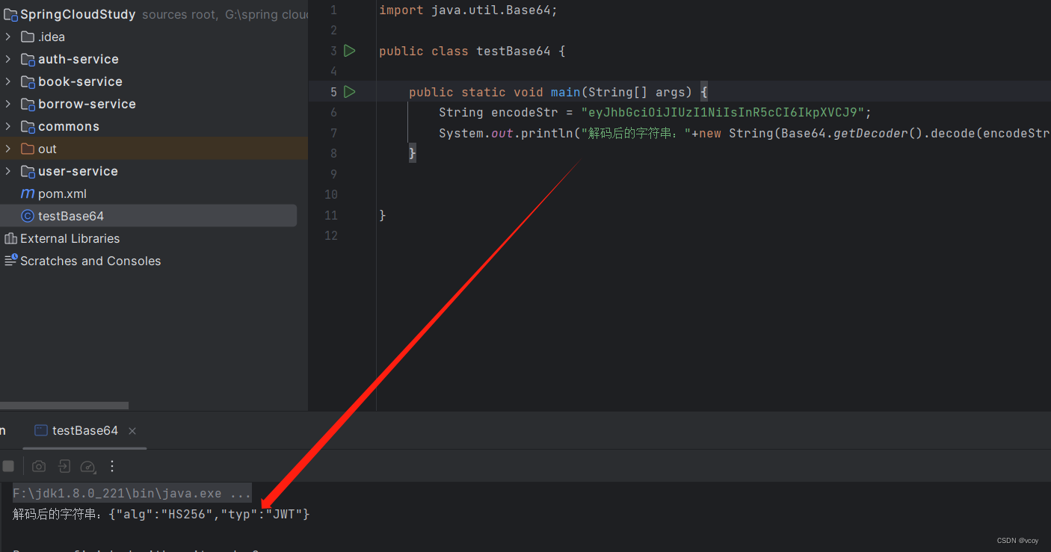Click the Dump Threads camera icon
The width and height of the screenshot is (1051, 552).
(x=39, y=466)
